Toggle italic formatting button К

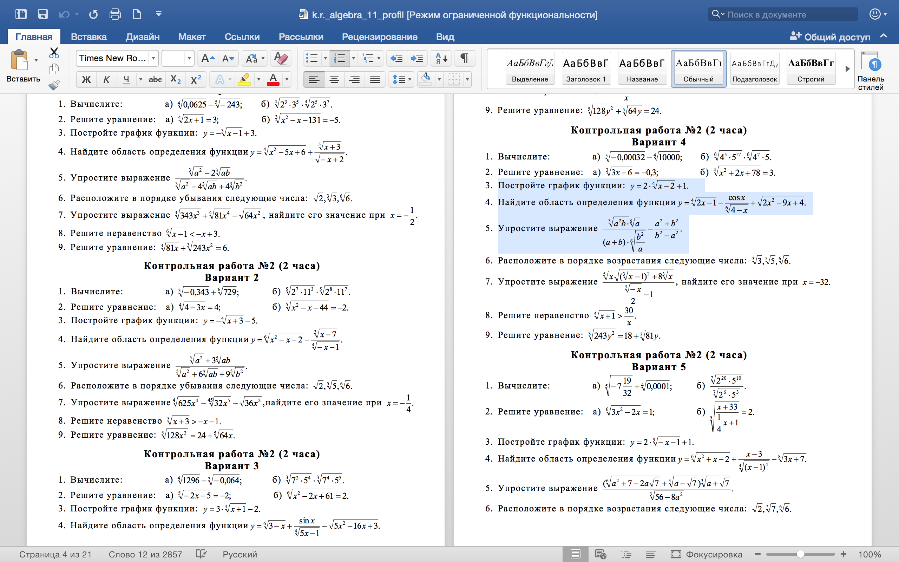tap(106, 79)
